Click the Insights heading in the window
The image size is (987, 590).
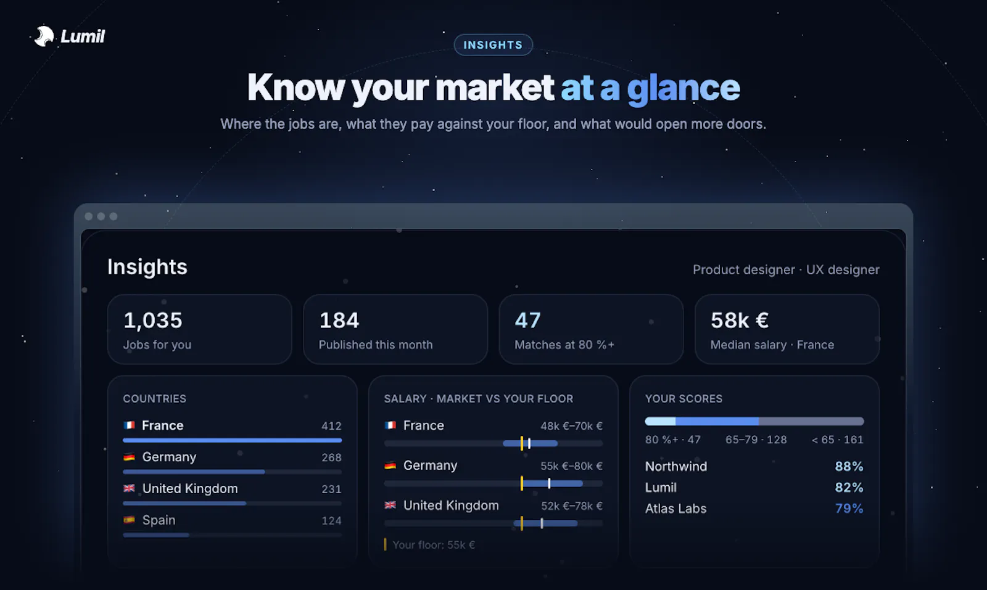(147, 267)
